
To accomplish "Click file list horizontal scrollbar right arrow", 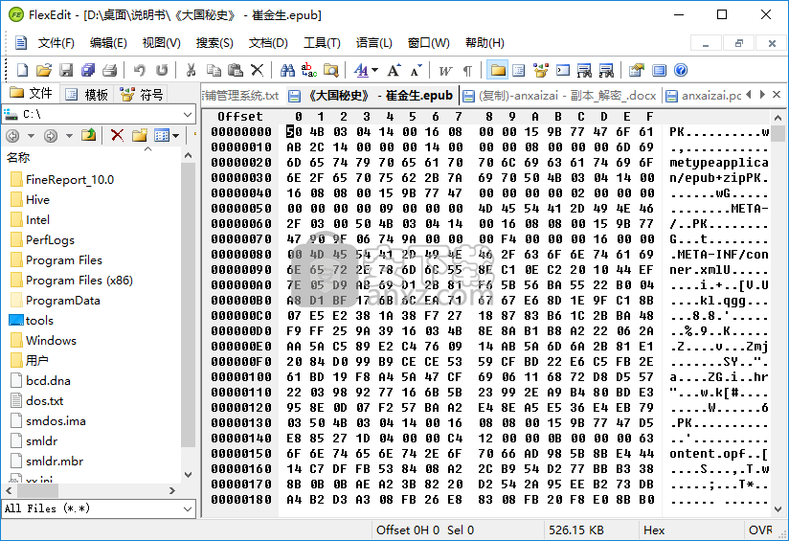I will click(172, 490).
